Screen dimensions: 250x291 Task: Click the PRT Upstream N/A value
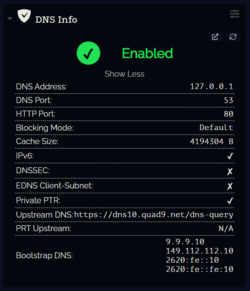coord(226,229)
